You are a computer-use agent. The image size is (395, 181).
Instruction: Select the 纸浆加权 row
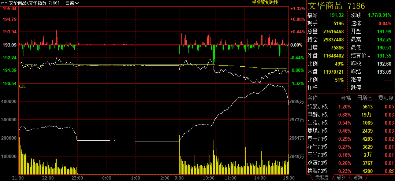point(317,107)
